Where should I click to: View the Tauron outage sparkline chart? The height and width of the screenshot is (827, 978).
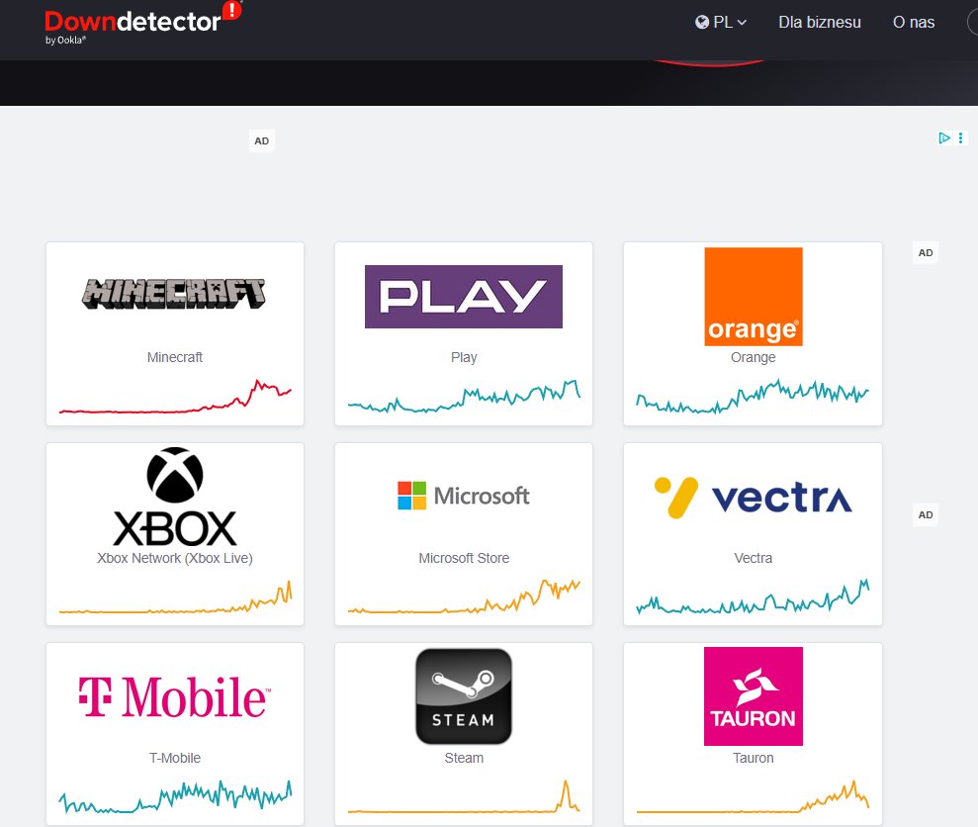click(x=753, y=796)
